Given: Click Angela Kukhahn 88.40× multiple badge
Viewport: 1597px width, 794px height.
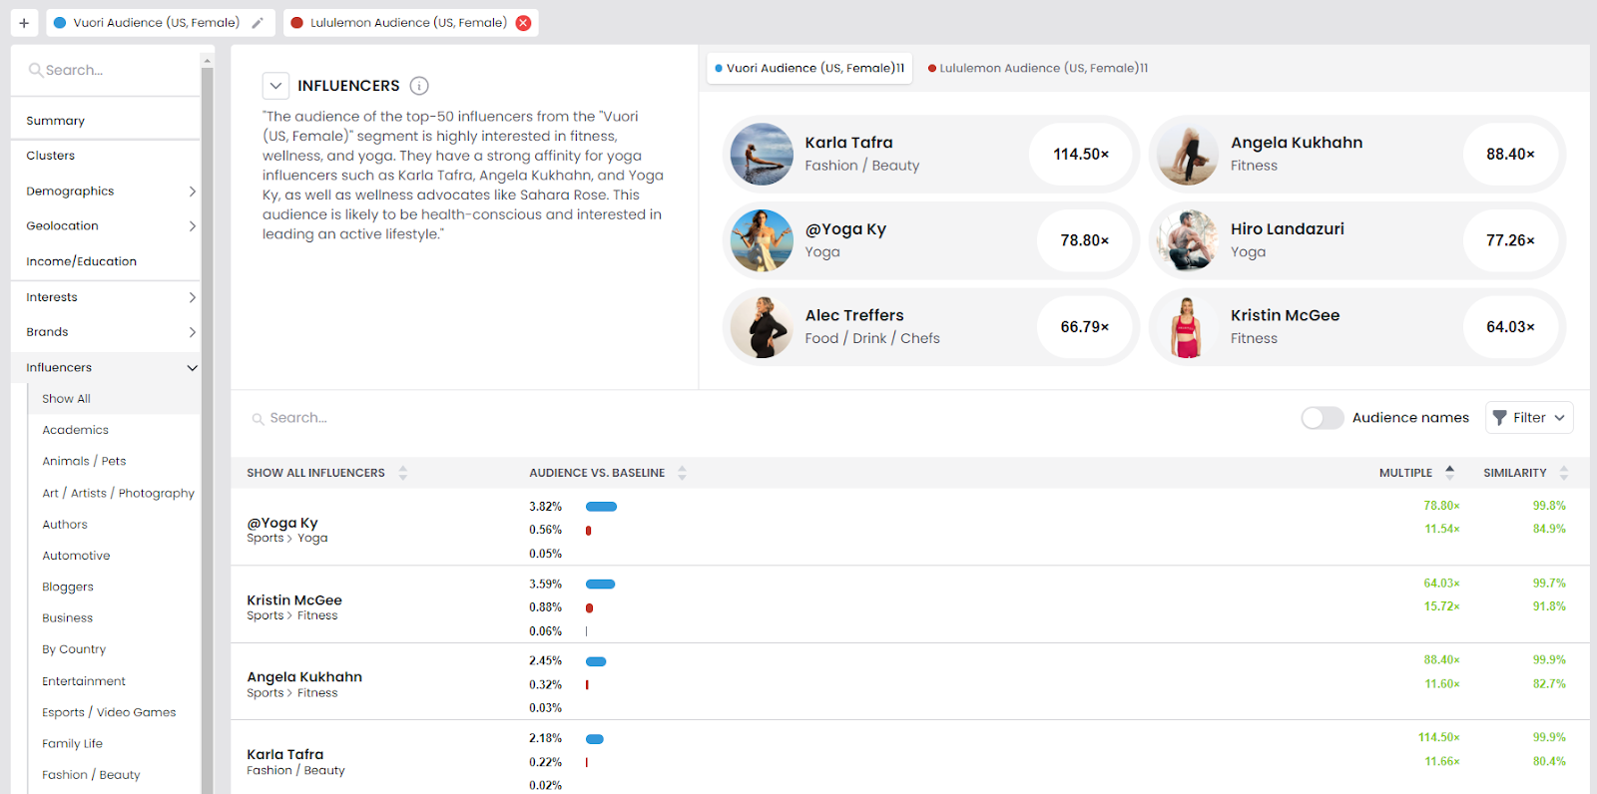Looking at the screenshot, I should point(1510,155).
